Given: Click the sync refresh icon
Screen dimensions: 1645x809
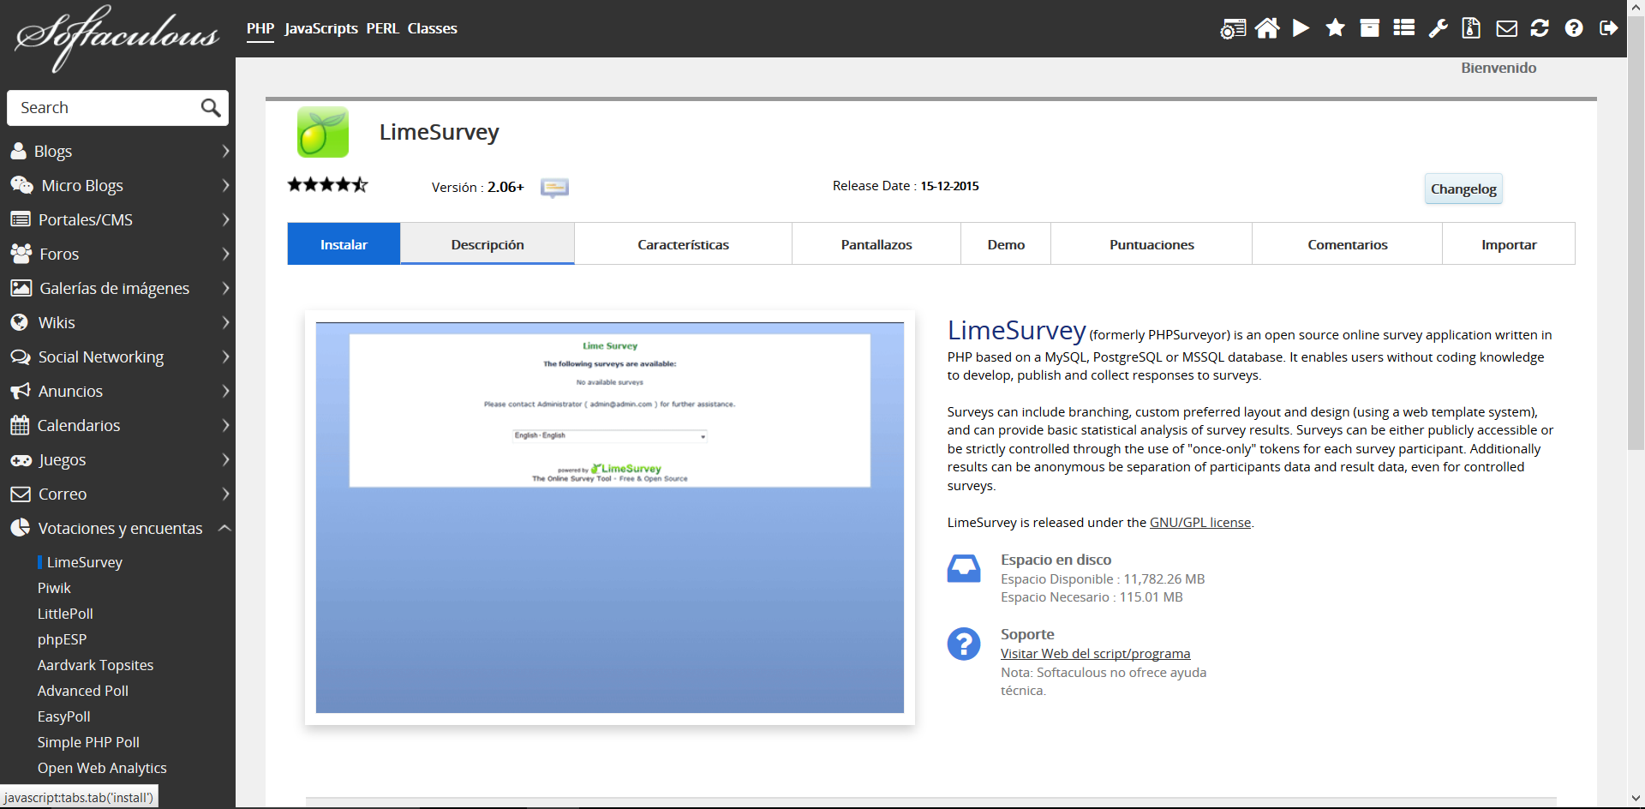Looking at the screenshot, I should 1540,28.
